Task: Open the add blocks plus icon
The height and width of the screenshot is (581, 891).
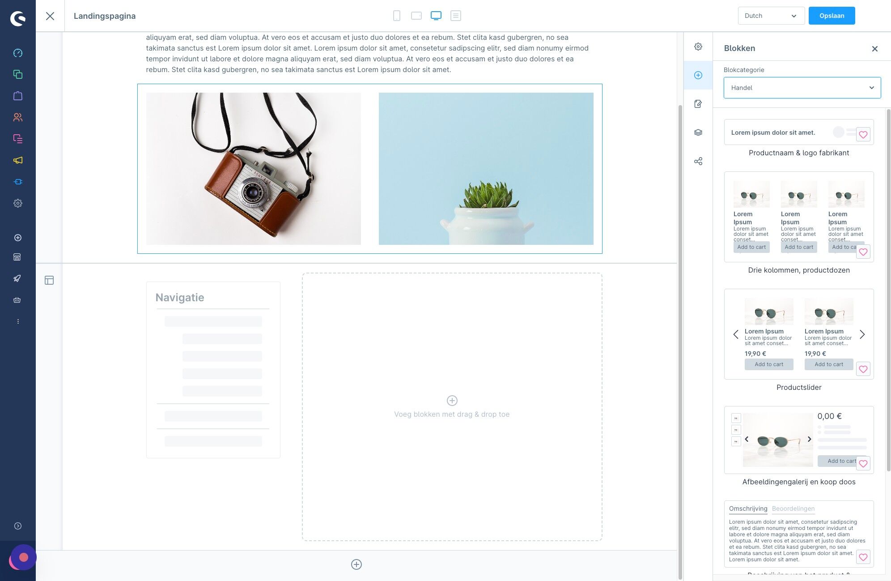Action: pos(698,75)
